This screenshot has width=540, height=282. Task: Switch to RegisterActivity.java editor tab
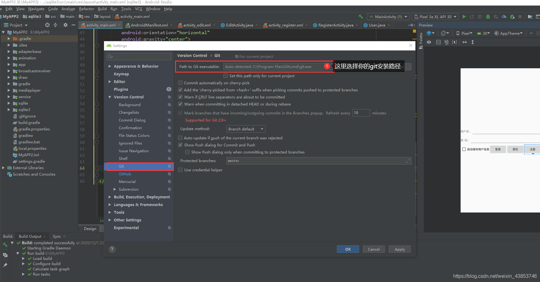[336, 25]
